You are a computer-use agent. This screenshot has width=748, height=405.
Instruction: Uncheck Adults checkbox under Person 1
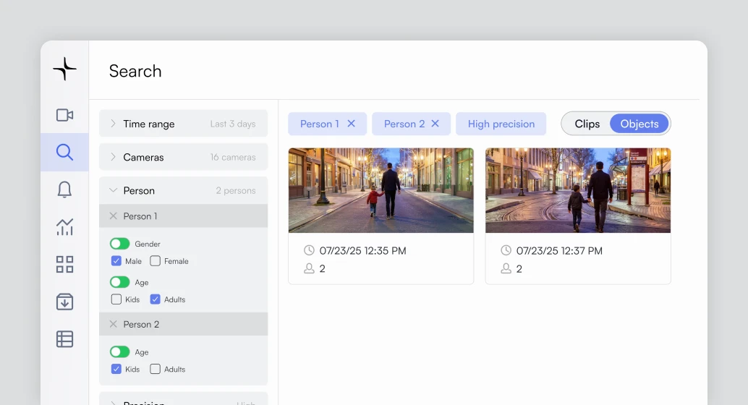(x=155, y=299)
